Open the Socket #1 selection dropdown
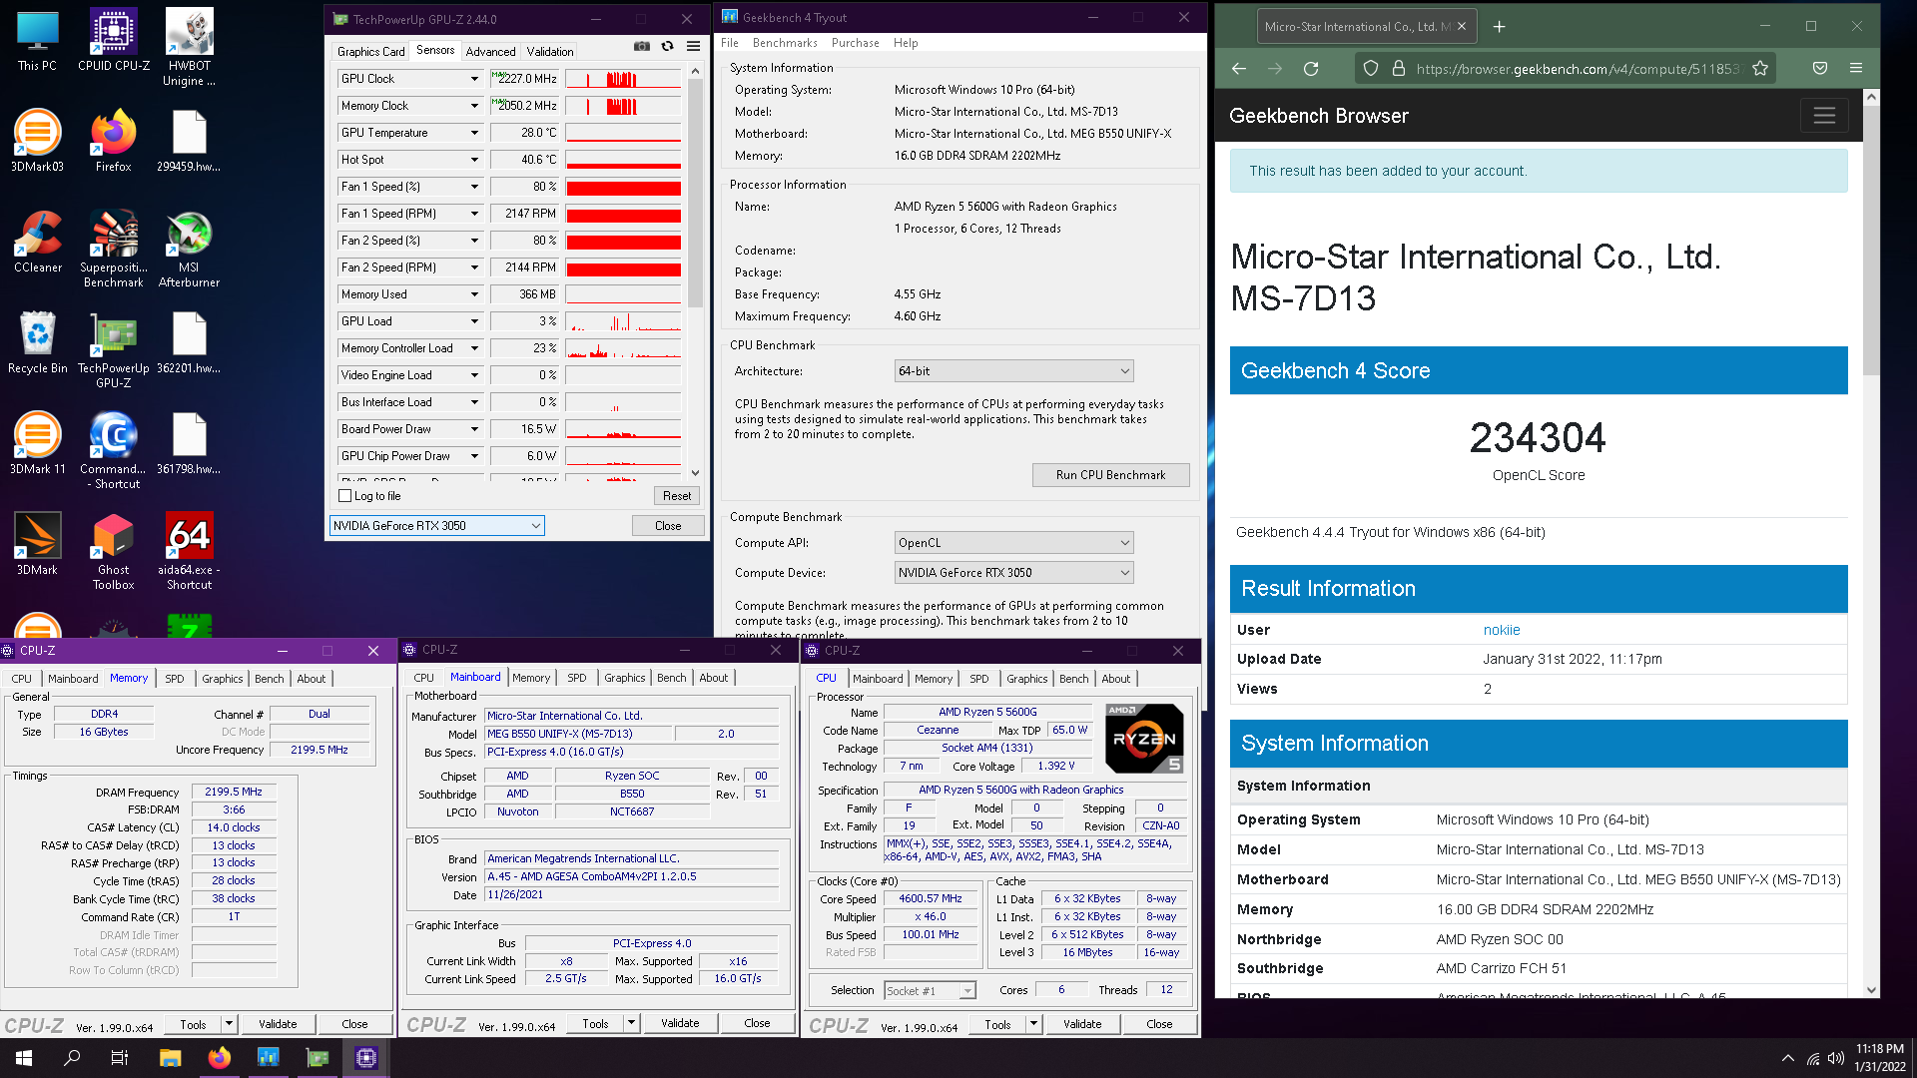The image size is (1917, 1078). 930,991
